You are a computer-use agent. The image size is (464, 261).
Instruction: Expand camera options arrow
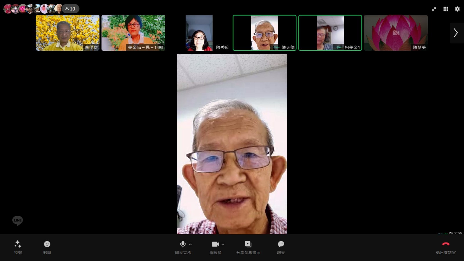pos(223,244)
